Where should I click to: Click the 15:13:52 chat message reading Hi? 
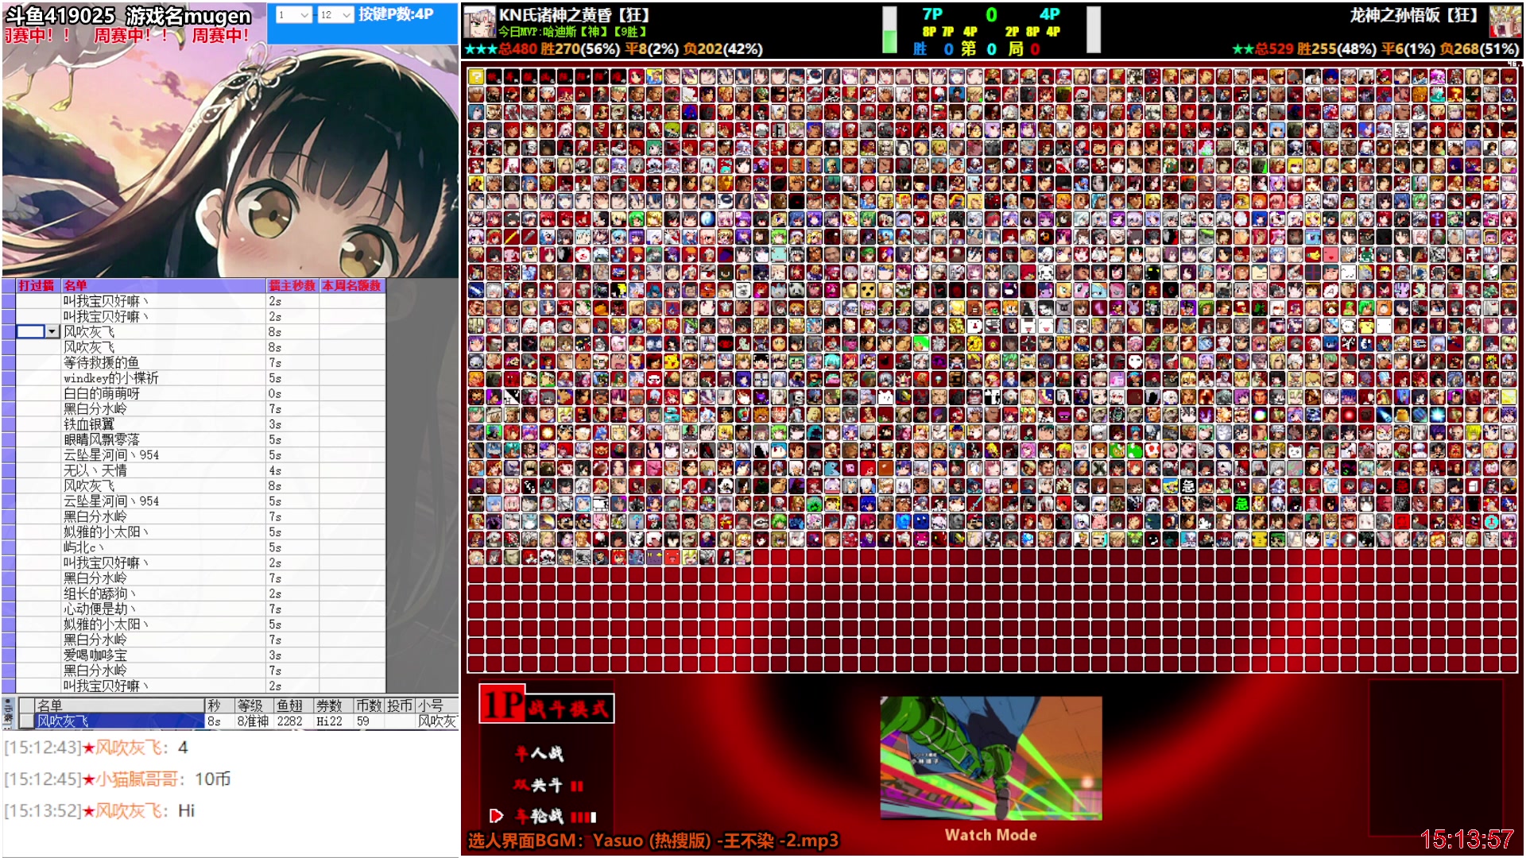click(x=99, y=811)
